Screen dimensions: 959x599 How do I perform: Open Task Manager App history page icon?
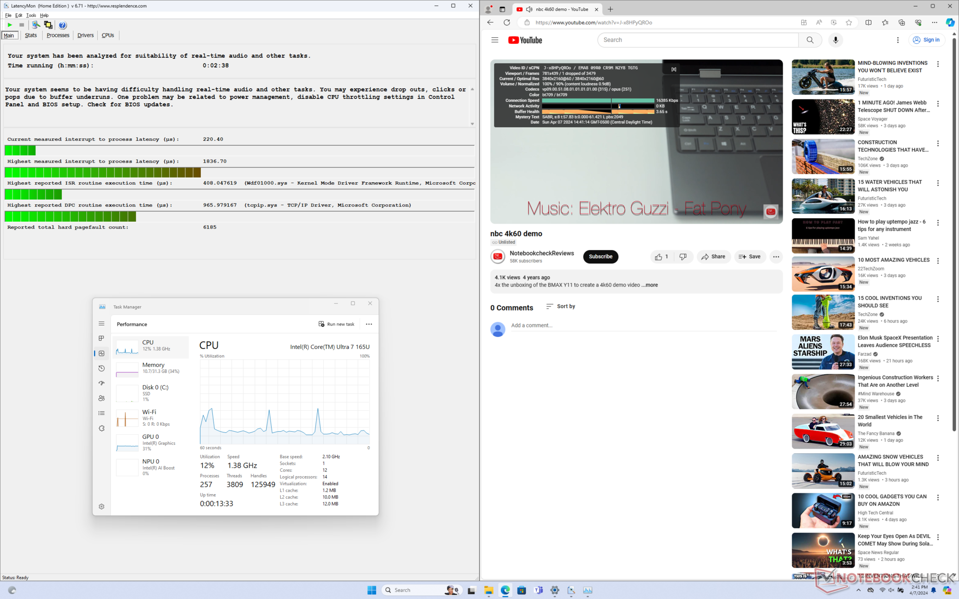click(101, 368)
